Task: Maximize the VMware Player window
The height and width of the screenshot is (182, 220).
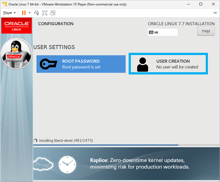Action: 201,4
